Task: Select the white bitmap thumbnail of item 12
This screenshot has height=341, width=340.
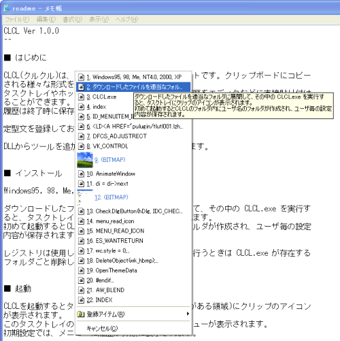Action: (x=85, y=197)
